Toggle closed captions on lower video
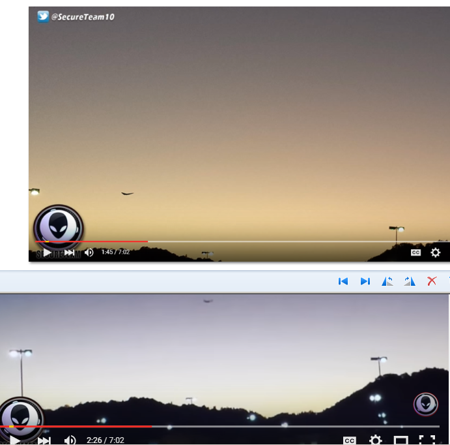Screen dimensions: 450x445 (350, 440)
